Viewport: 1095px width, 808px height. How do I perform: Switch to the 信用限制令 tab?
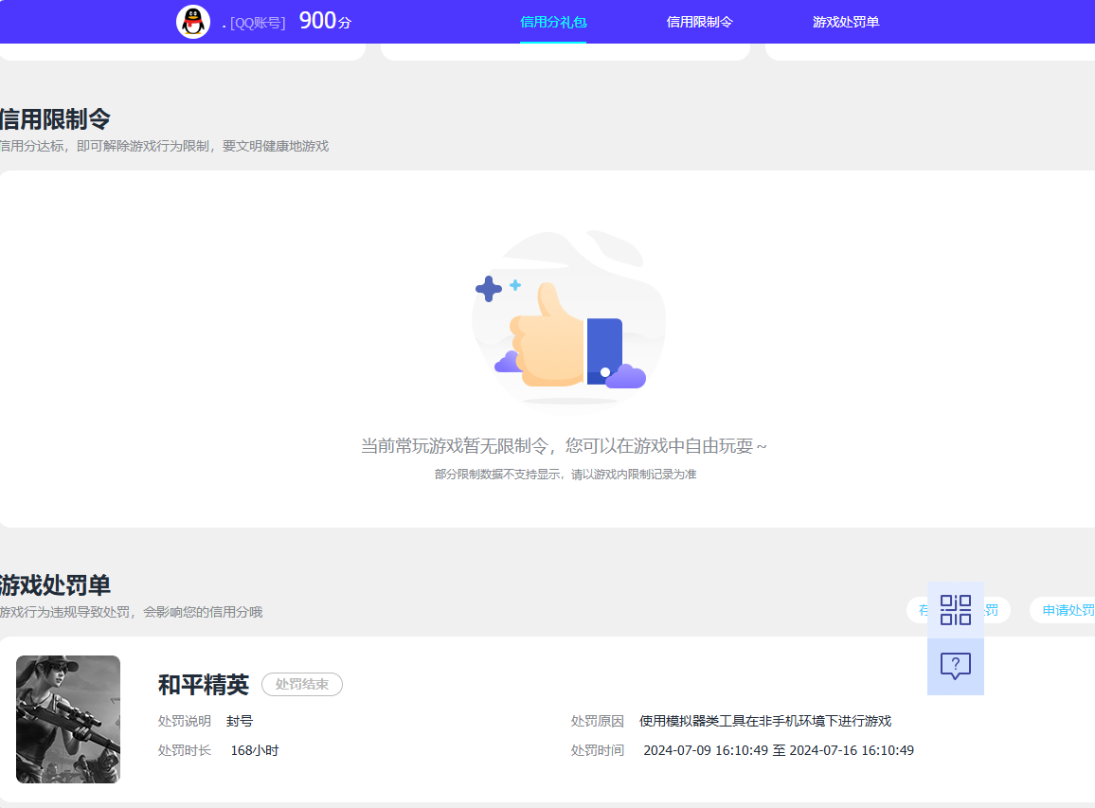(700, 23)
